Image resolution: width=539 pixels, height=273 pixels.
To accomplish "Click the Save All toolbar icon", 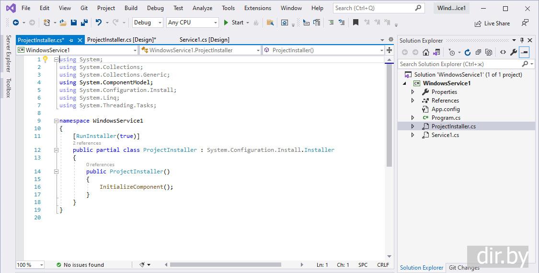I will [x=84, y=23].
